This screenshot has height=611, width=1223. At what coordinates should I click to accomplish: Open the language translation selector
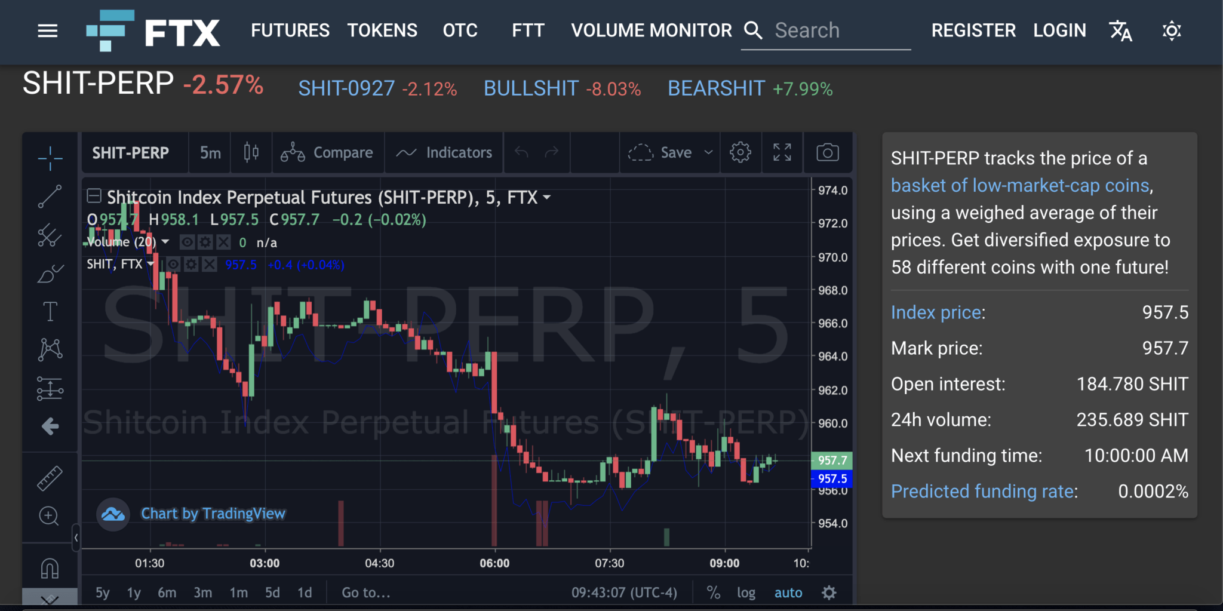point(1120,30)
